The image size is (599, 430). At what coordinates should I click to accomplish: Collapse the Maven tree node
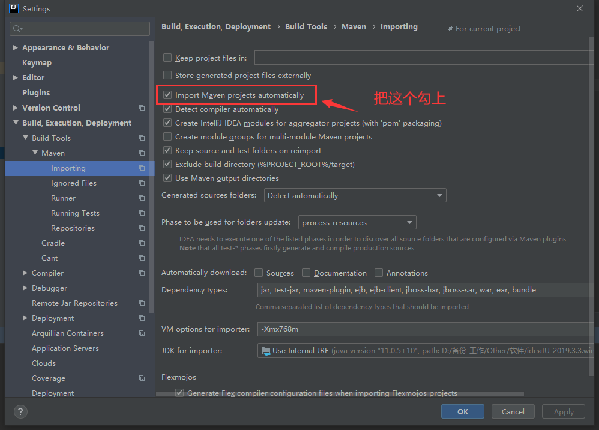pos(35,153)
